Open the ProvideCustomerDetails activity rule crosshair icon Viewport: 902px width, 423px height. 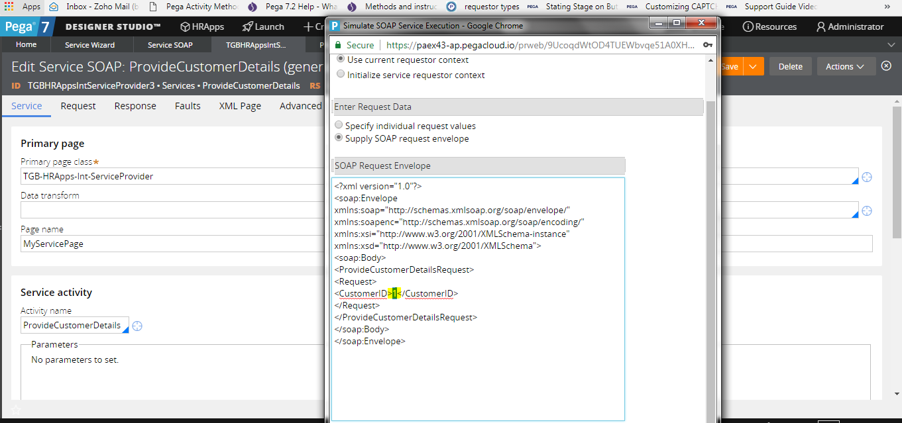(137, 326)
